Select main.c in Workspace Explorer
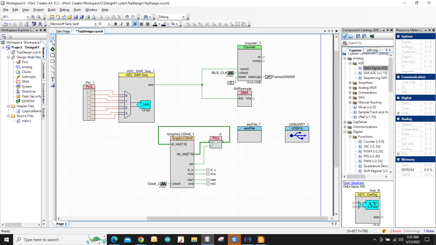 pyautogui.click(x=26, y=121)
